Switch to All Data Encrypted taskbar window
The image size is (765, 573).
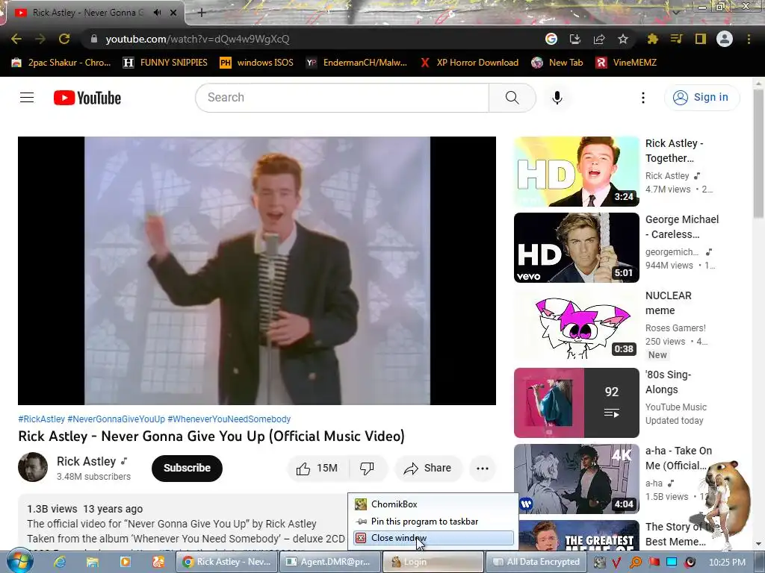click(x=536, y=562)
